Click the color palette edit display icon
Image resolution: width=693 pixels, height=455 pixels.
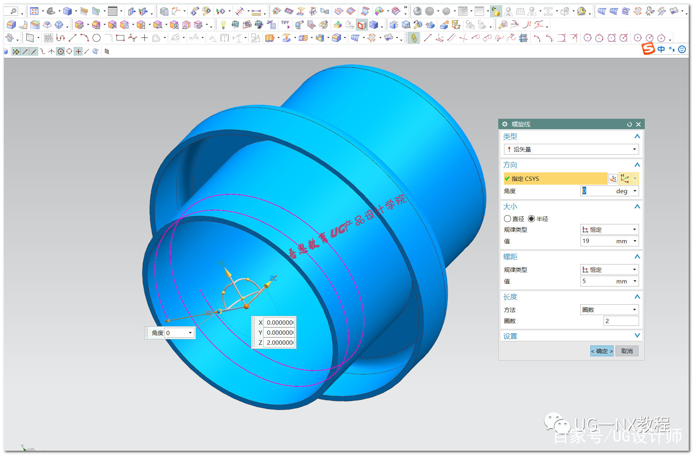[207, 11]
